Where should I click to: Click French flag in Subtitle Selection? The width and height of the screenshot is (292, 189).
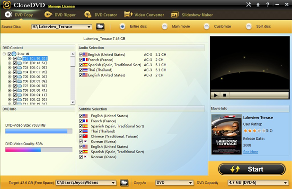tap(85, 121)
